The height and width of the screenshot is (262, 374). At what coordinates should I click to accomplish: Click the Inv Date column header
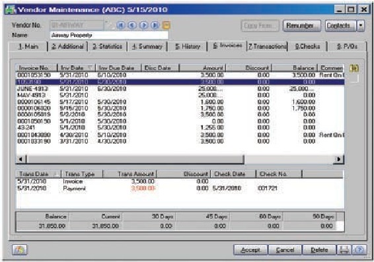click(x=77, y=68)
